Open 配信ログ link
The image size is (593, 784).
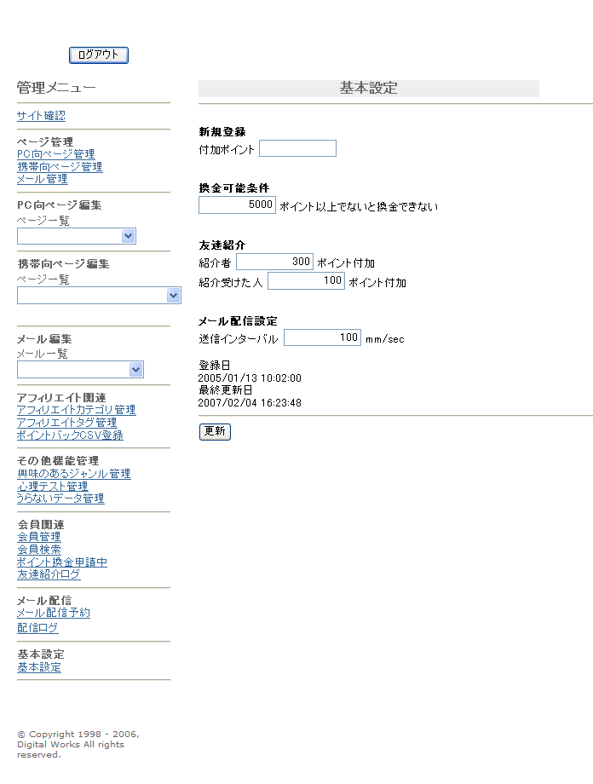coord(37,628)
